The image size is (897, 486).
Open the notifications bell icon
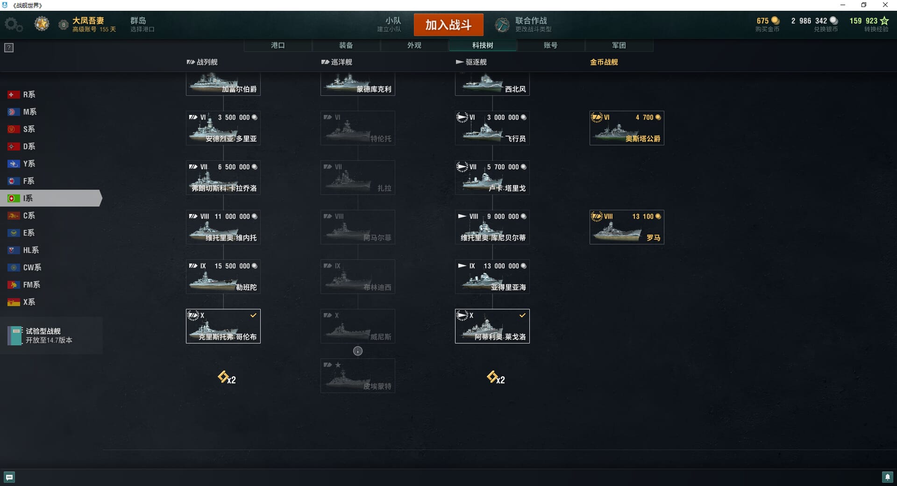887,477
